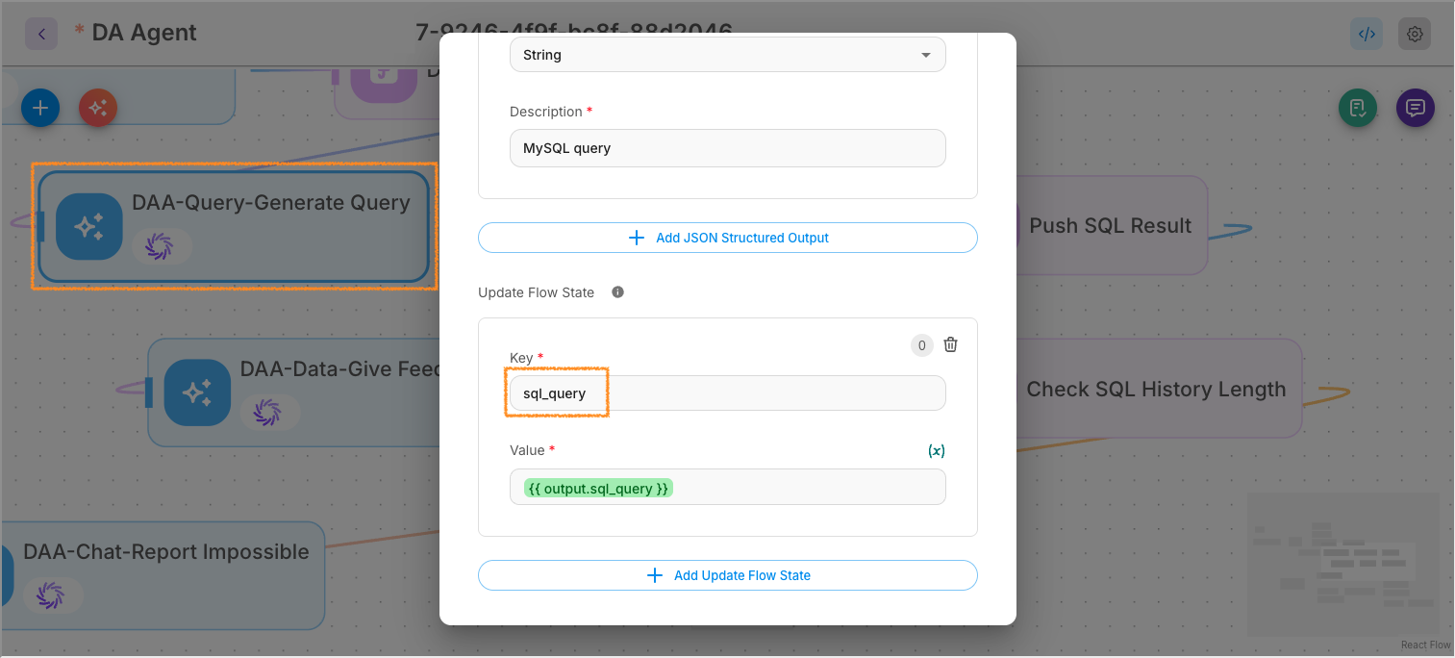The image size is (1455, 658).
Task: Click Add Update Flow State button
Action: coord(727,575)
